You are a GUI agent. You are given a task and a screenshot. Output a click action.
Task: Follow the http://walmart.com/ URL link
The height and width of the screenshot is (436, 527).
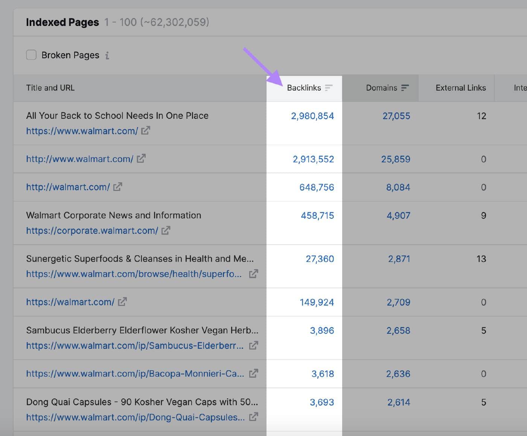click(x=68, y=187)
